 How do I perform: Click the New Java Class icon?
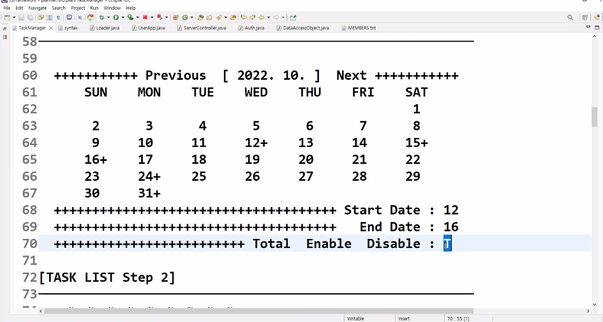185,17
